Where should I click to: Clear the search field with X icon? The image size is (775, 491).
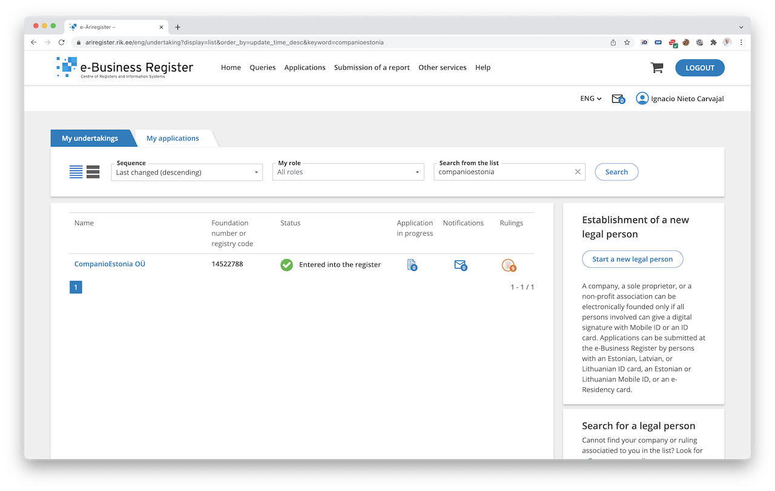[x=578, y=172]
